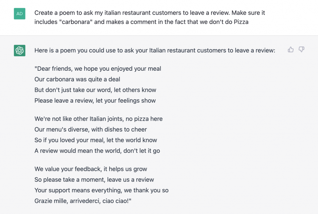Click the green AD user avatar
318x214 pixels.
[20, 14]
